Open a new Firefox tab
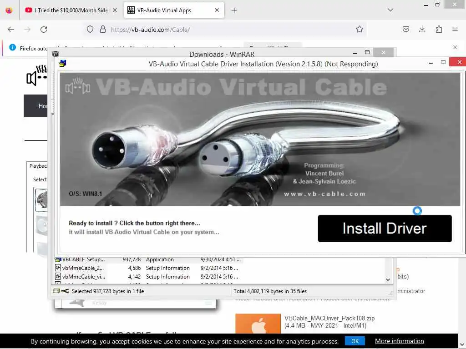This screenshot has width=466, height=349. (234, 10)
